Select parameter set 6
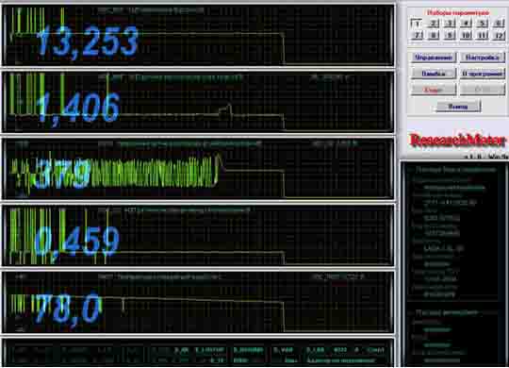 coord(499,24)
